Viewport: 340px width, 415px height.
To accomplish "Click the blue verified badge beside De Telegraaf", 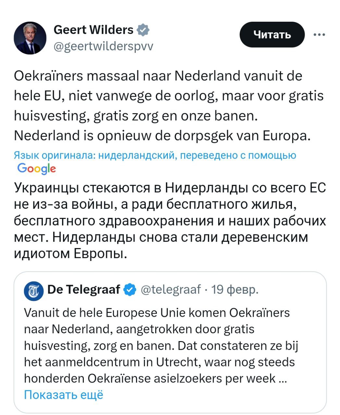I will point(130,290).
